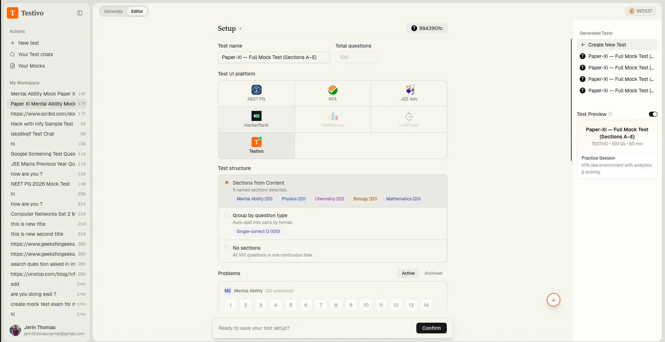Open 'are you doing ewll ?' chat
Image resolution: width=665 pixels, height=342 pixels.
point(47,294)
